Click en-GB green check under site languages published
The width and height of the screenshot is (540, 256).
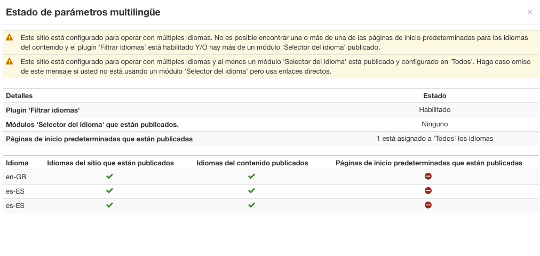(x=109, y=176)
